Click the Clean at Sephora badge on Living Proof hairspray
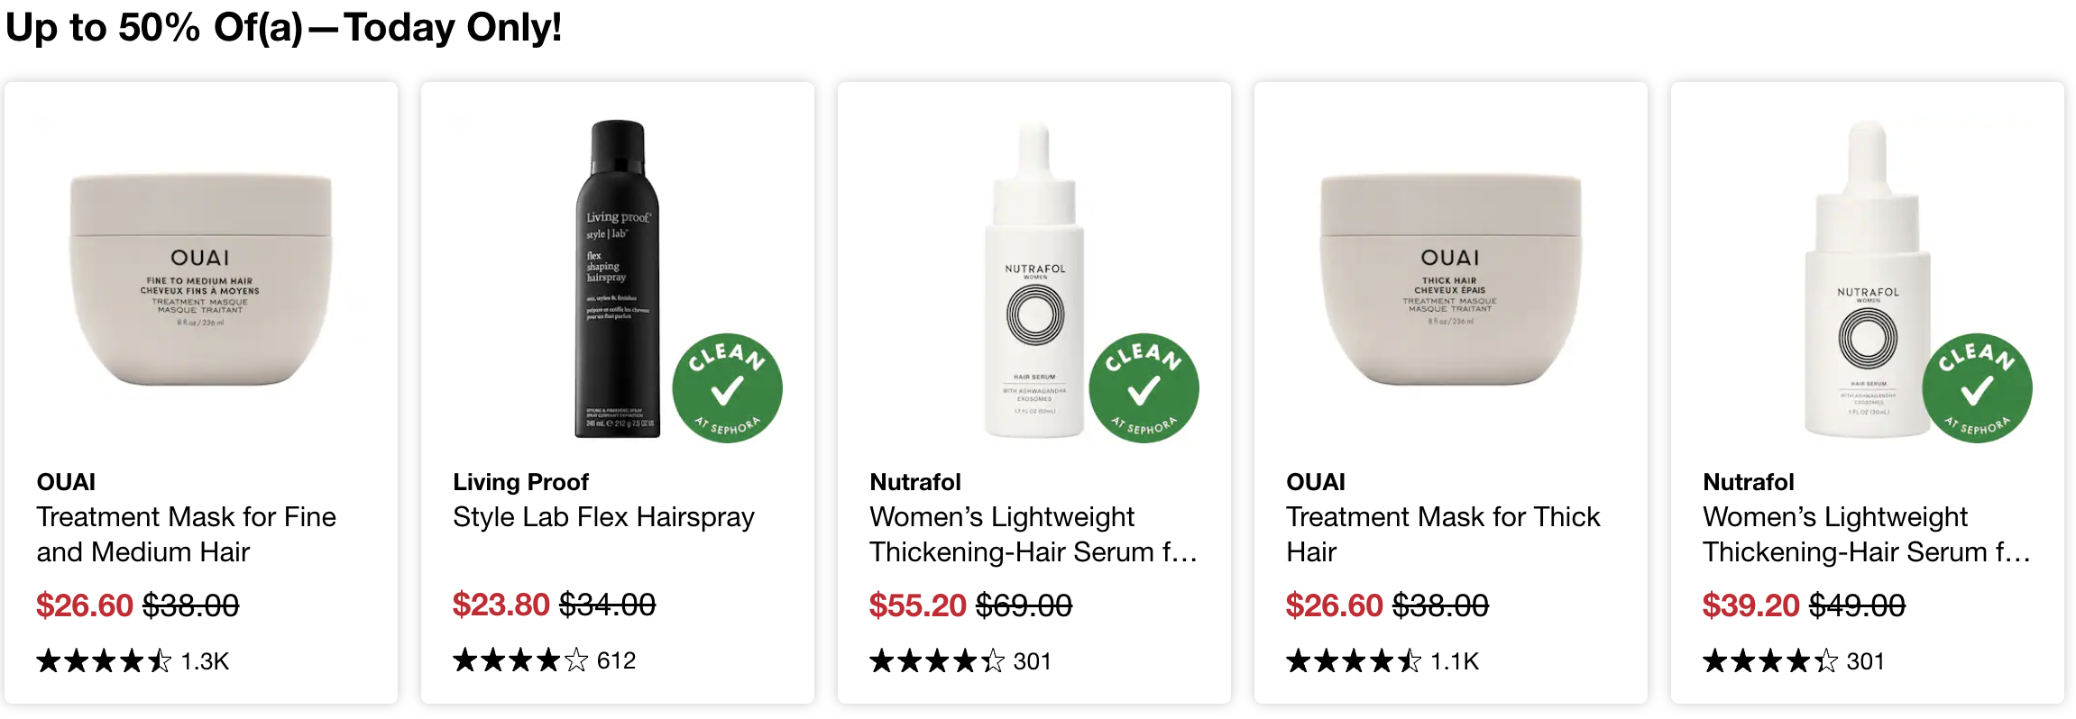The height and width of the screenshot is (719, 2076). 727,388
